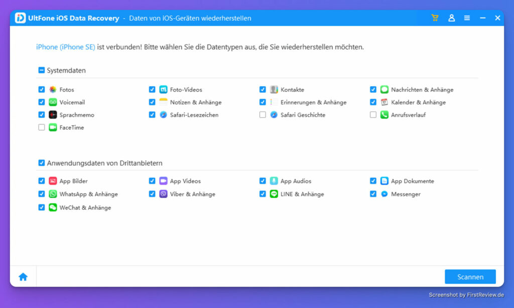Click the Anrufsverlauf phone icon

384,115
